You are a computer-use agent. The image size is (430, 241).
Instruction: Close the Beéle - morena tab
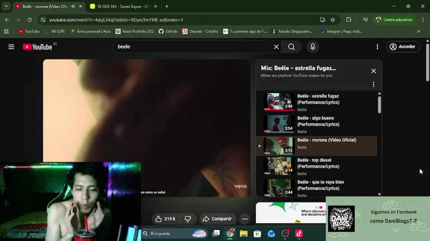(x=81, y=6)
